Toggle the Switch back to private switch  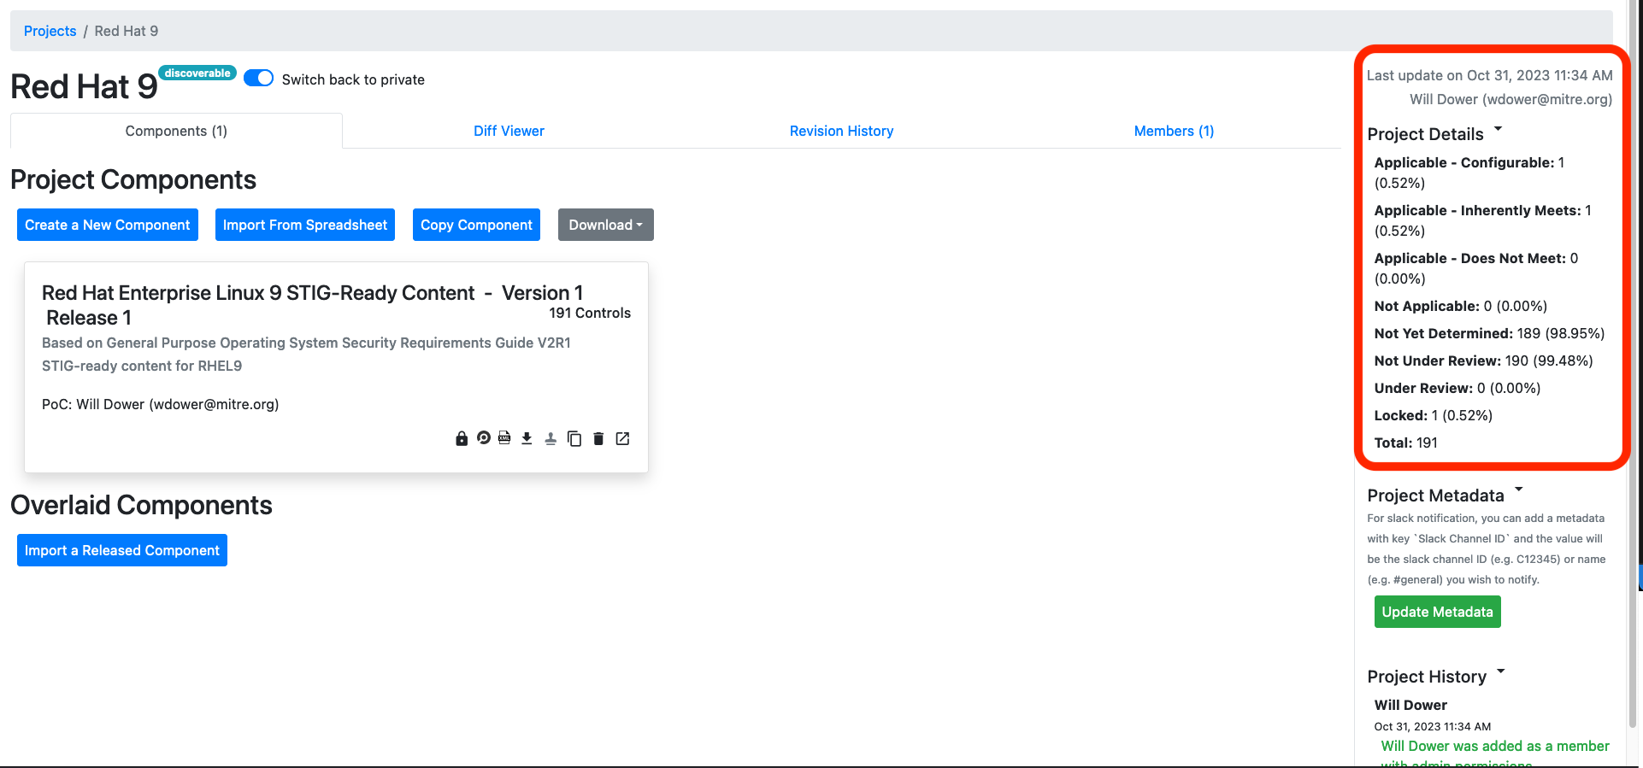(258, 79)
